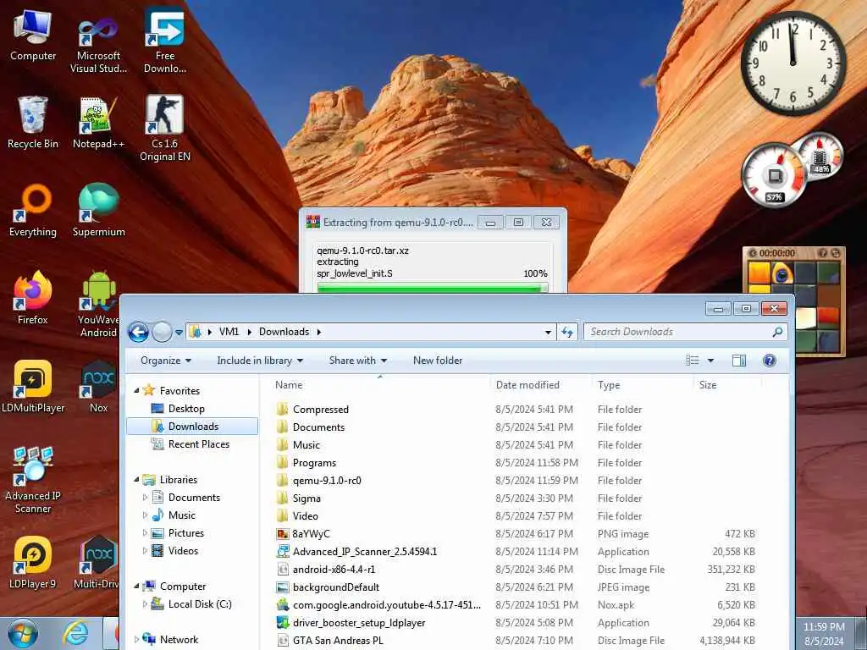
Task: Change view using the view icon button
Action: tap(693, 361)
